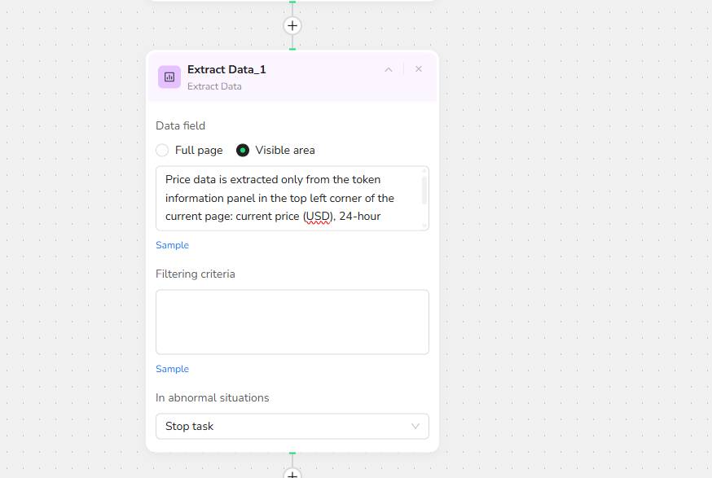The height and width of the screenshot is (478, 712).
Task: Select the Visible area radio option
Action: click(243, 150)
